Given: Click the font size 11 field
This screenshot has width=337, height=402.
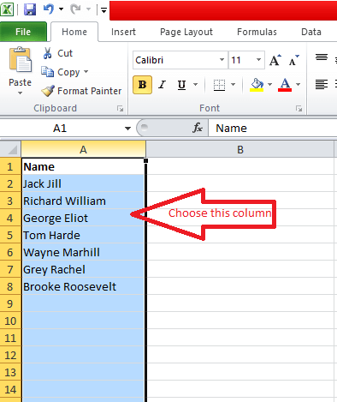Looking at the screenshot, I should coord(241,60).
